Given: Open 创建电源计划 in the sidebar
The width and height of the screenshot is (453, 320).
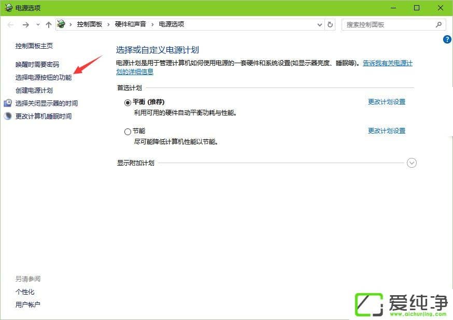Looking at the screenshot, I should (x=34, y=90).
